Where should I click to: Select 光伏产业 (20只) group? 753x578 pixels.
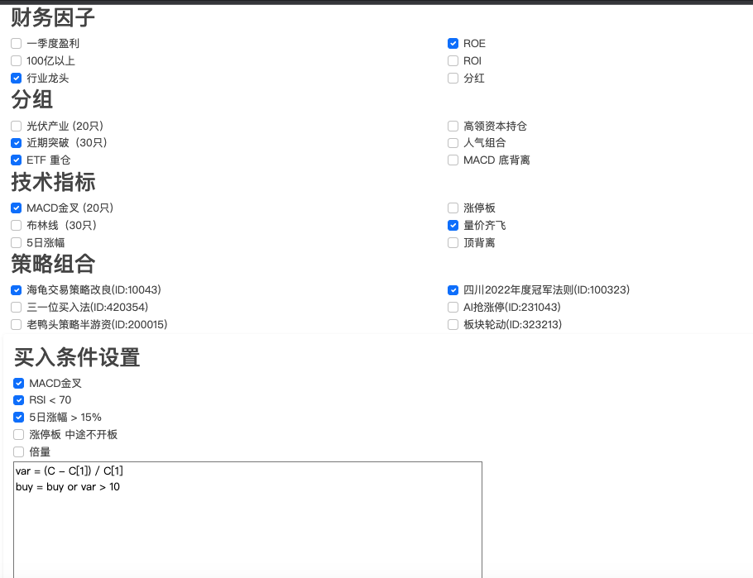pyautogui.click(x=17, y=127)
